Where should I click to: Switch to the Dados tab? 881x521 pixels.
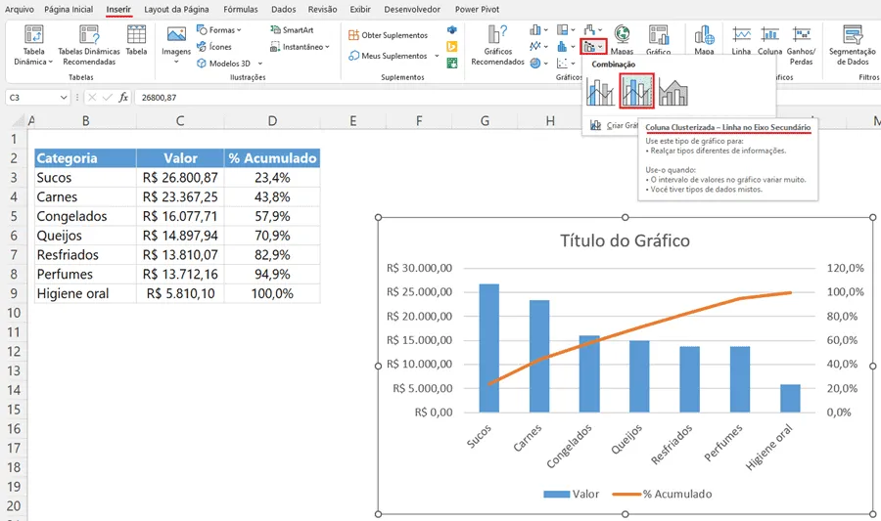pos(283,10)
